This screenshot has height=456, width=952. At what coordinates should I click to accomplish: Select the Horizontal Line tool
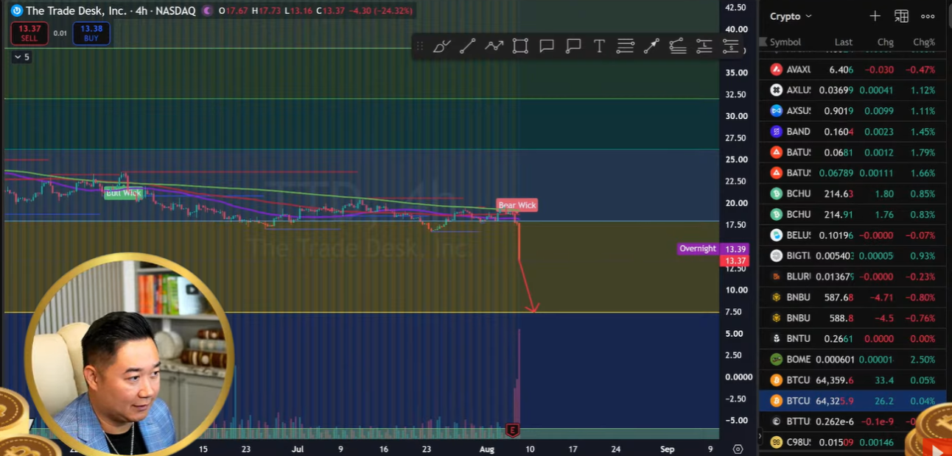626,46
